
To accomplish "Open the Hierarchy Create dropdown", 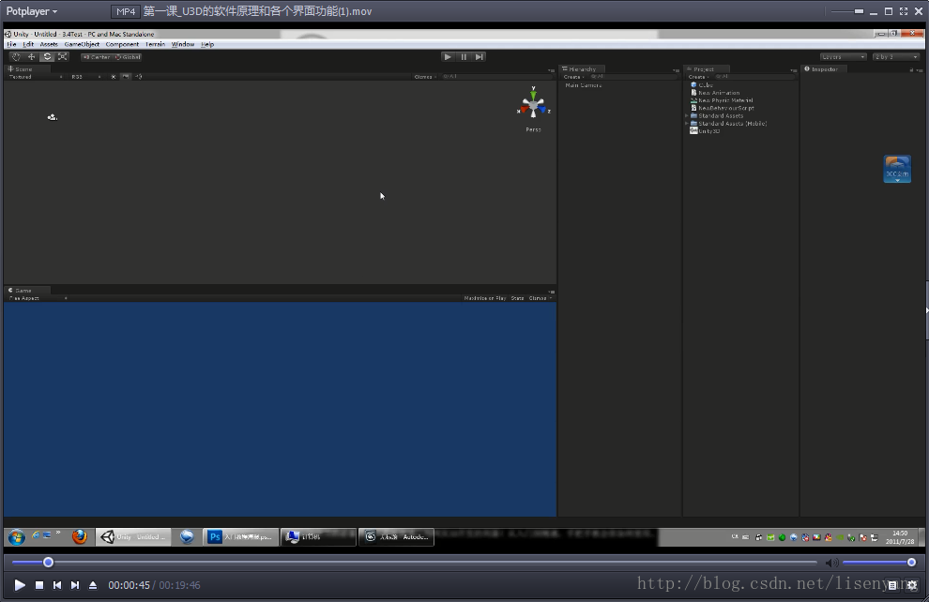I will (573, 76).
